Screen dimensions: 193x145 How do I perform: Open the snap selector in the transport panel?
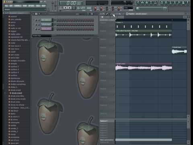128,8
